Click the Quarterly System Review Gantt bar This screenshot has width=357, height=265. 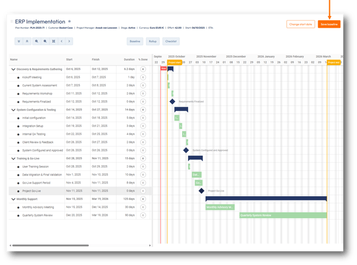coord(282,215)
